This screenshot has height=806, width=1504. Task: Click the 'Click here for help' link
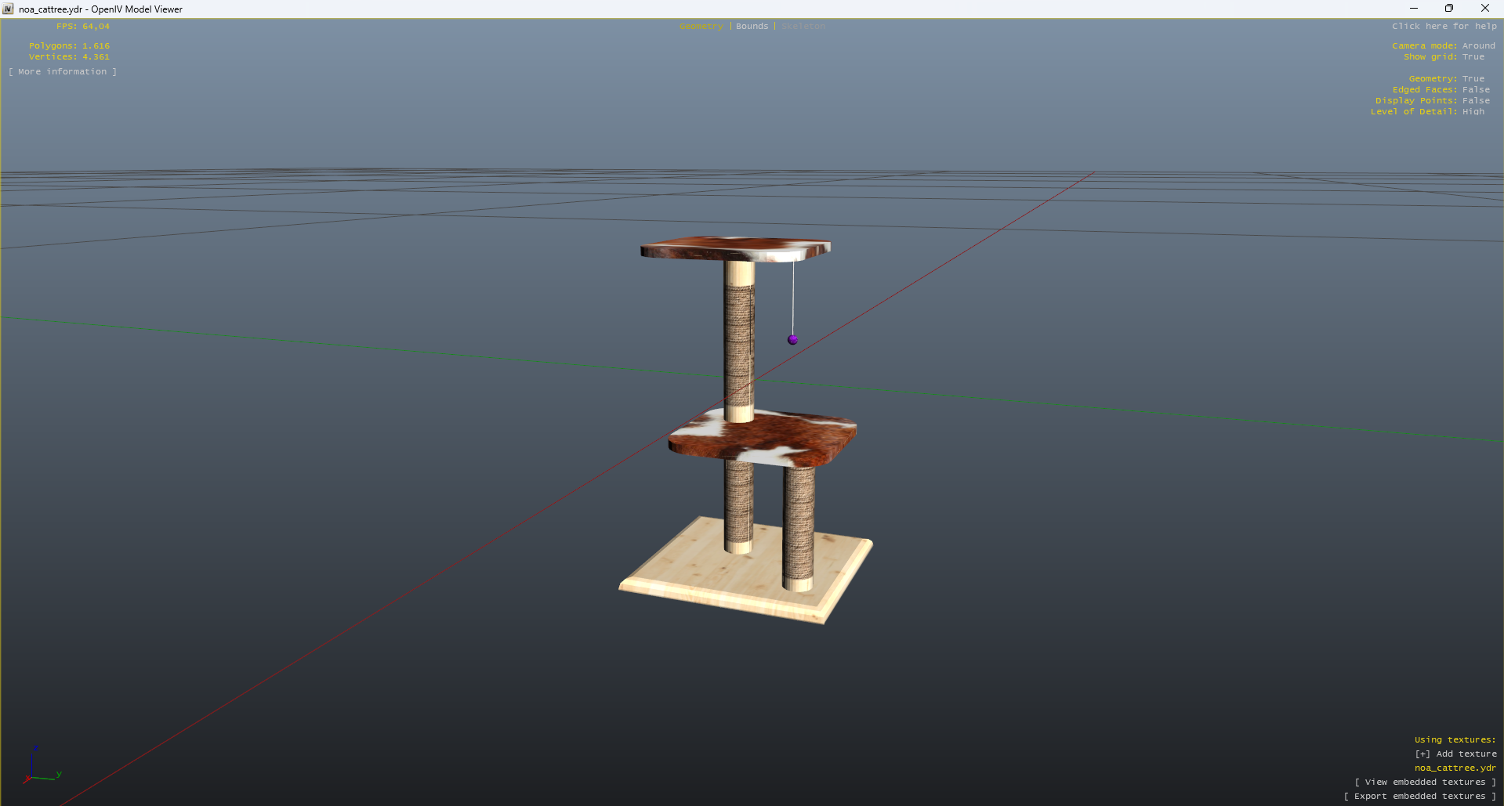click(1444, 27)
